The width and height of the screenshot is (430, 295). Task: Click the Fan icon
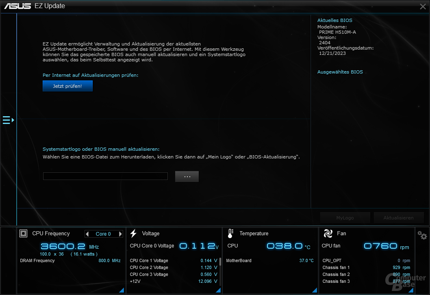click(x=328, y=234)
